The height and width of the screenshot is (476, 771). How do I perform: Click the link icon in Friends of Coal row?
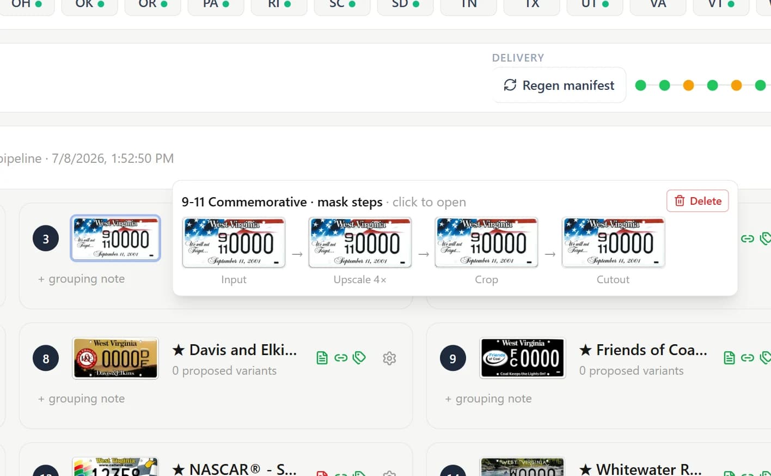[x=748, y=358]
